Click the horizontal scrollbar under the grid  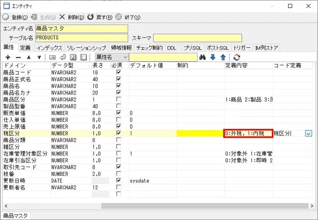tap(204, 205)
